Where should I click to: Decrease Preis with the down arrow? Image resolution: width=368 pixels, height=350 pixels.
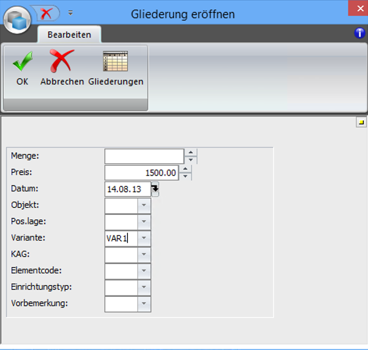(x=185, y=176)
